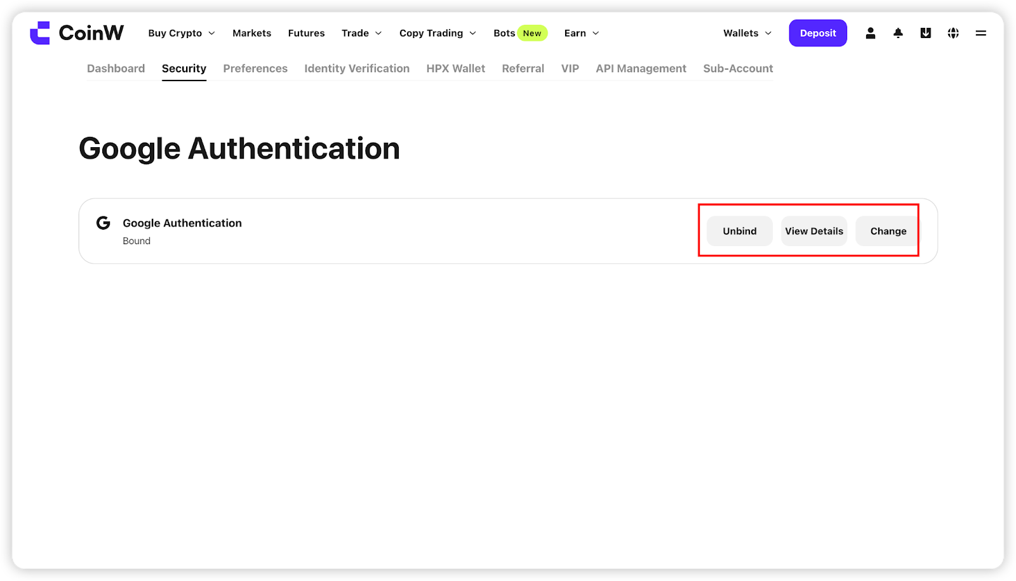Open the HPX Wallet tab

click(x=456, y=69)
